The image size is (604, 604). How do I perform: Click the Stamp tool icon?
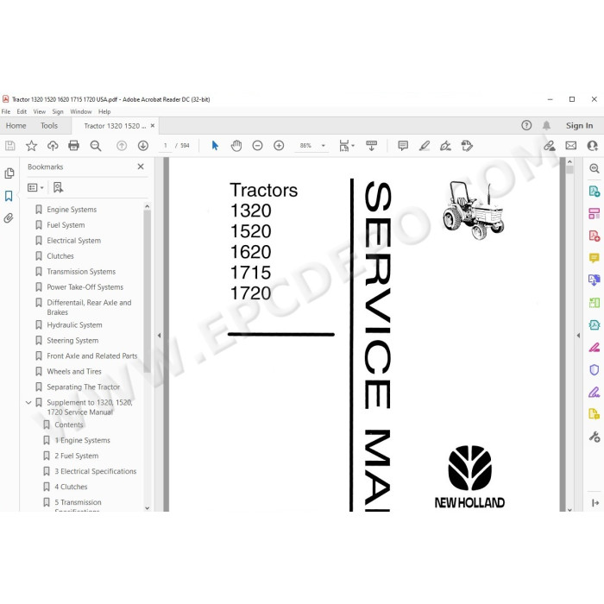[x=467, y=146]
